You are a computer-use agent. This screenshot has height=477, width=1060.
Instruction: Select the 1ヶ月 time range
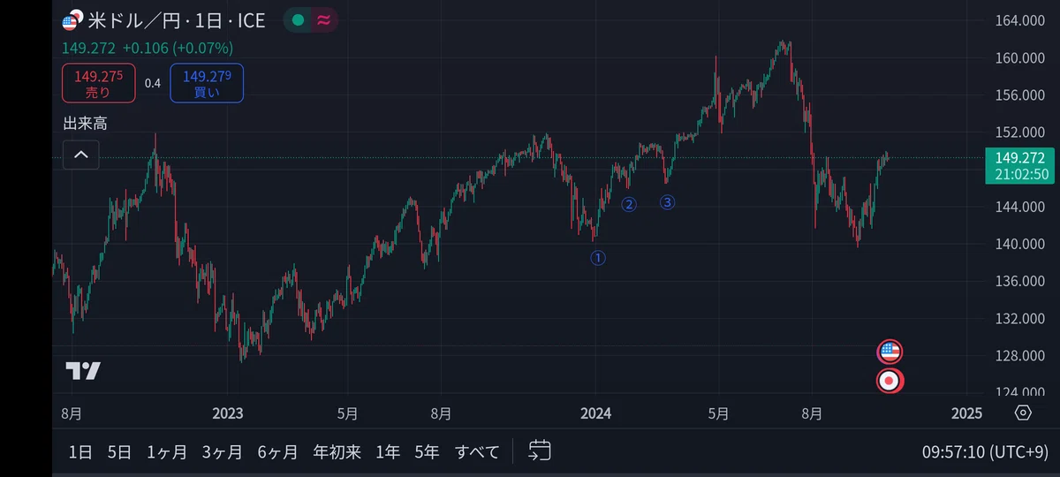click(167, 452)
